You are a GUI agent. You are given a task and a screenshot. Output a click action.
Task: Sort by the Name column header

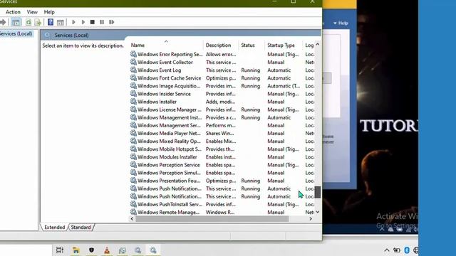click(x=166, y=46)
